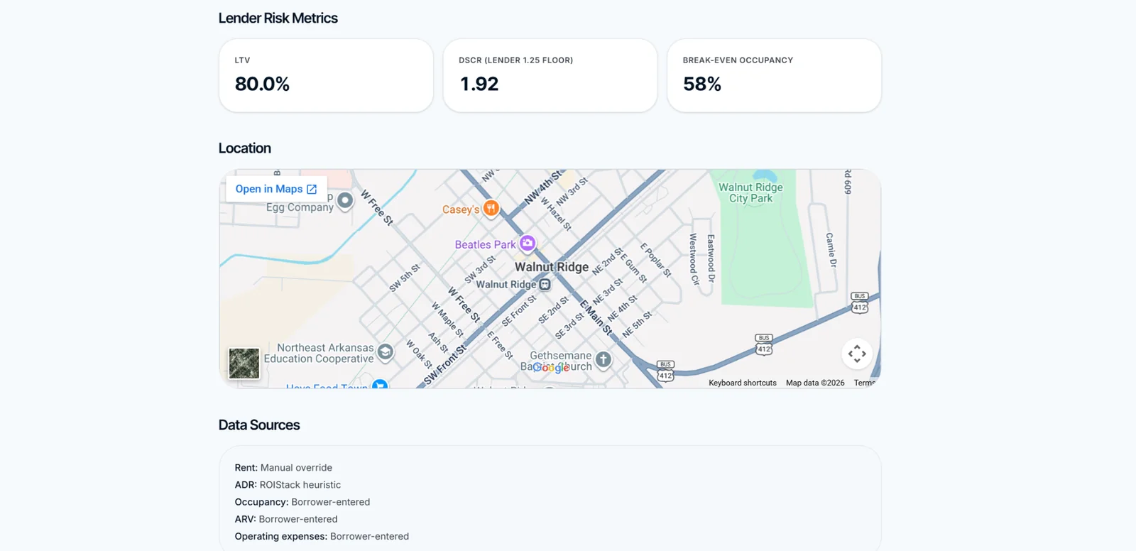Click the BUS 412 shield in the map's bottom center
The height and width of the screenshot is (551, 1136).
click(665, 371)
